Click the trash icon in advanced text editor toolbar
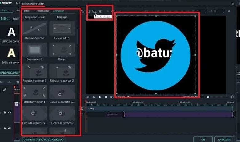The height and width of the screenshot is (142, 240). 100,11
